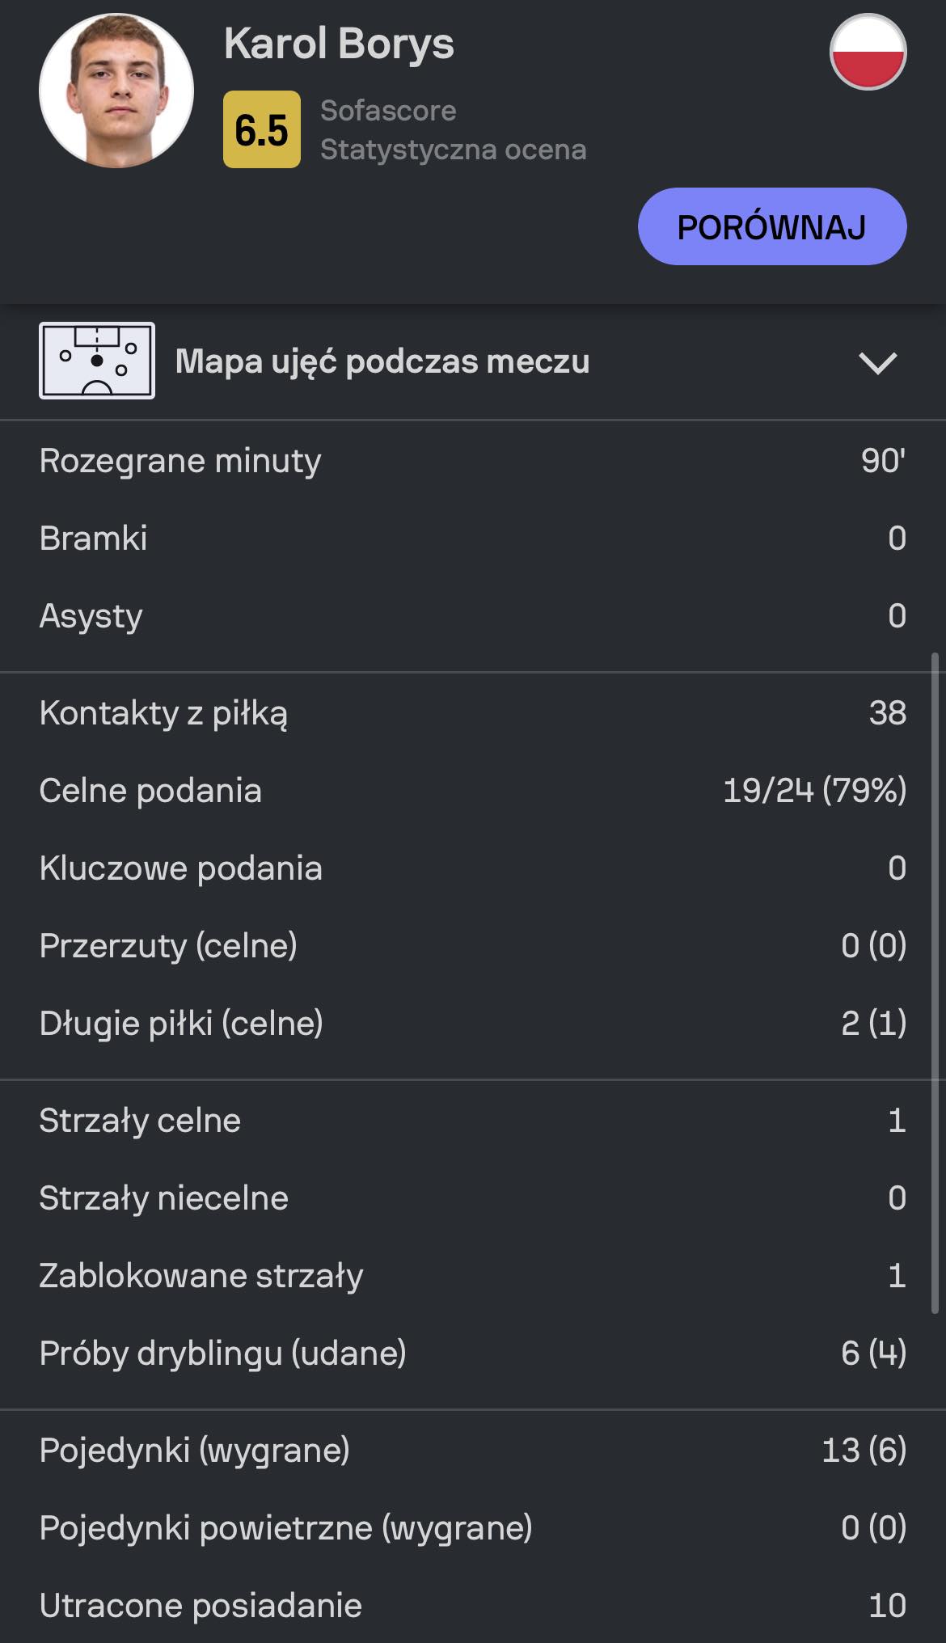The height and width of the screenshot is (1643, 946).
Task: Tap the Karol Borys player name
Action: (339, 44)
